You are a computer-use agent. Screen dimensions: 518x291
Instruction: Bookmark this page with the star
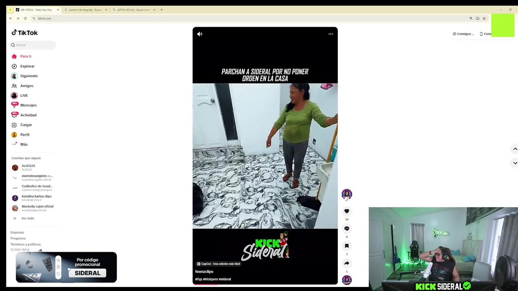pos(484,18)
